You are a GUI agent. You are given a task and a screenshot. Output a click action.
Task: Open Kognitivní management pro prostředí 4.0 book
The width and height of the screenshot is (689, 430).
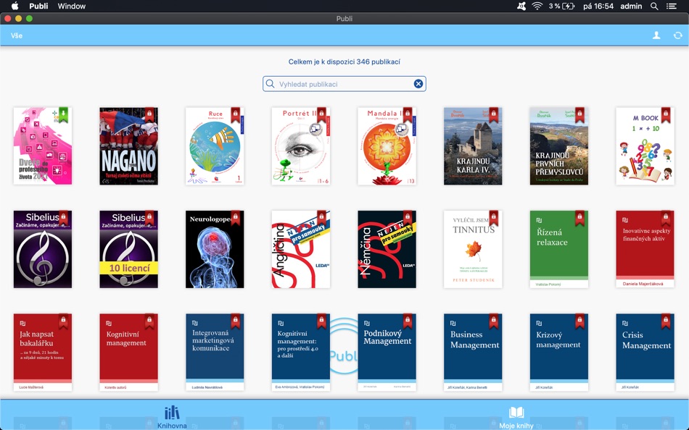click(300, 353)
